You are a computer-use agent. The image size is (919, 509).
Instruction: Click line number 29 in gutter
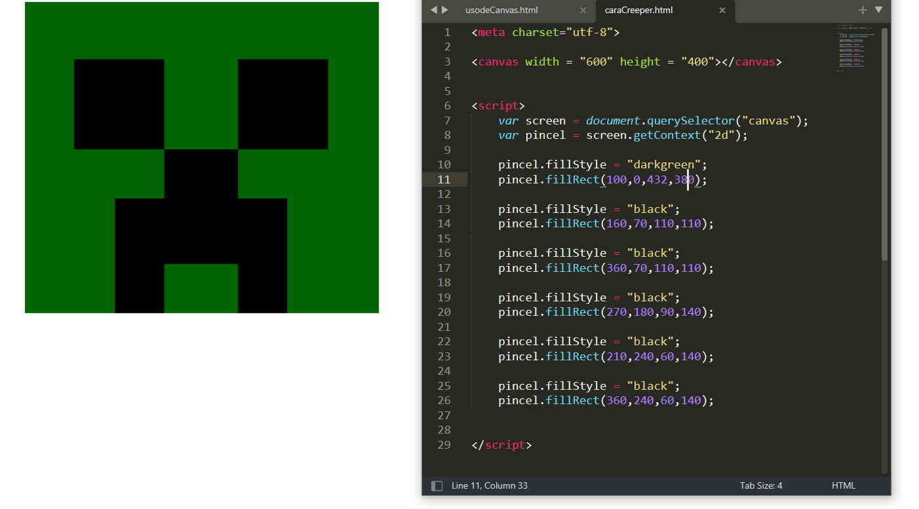[444, 445]
